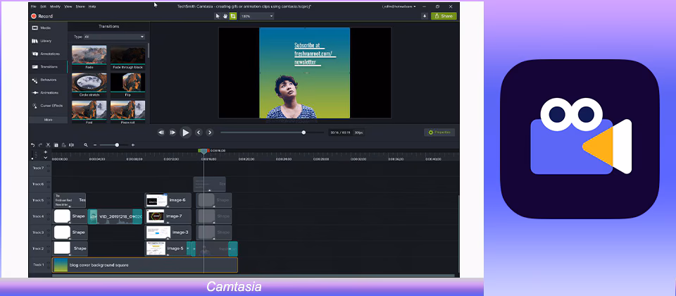The image size is (676, 296).
Task: Click the transitions panel scrollbar
Action: click(x=149, y=51)
